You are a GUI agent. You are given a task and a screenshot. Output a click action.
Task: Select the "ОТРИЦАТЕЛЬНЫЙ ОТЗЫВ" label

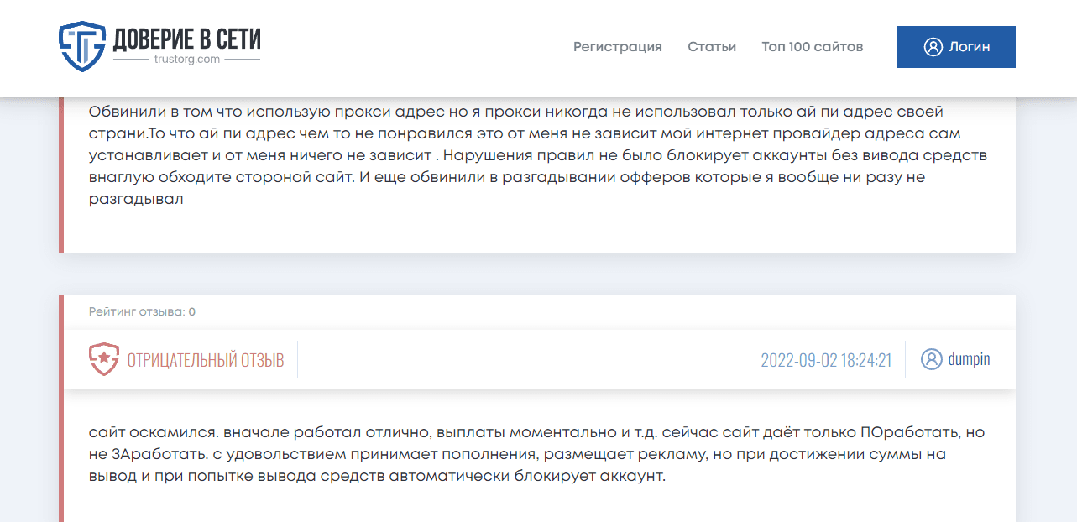click(x=206, y=361)
